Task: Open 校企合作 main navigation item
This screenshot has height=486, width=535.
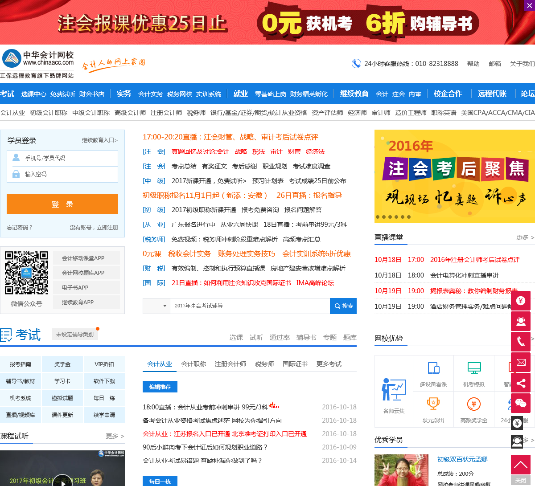Action: [448, 94]
